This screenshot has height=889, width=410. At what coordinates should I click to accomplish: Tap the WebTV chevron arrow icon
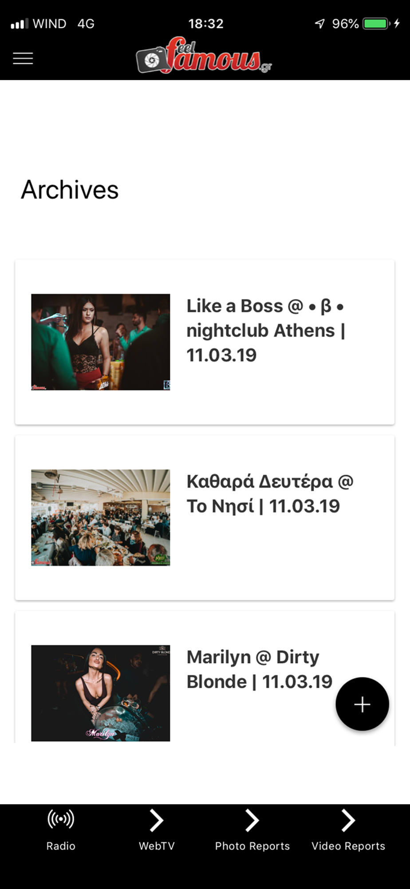click(156, 820)
